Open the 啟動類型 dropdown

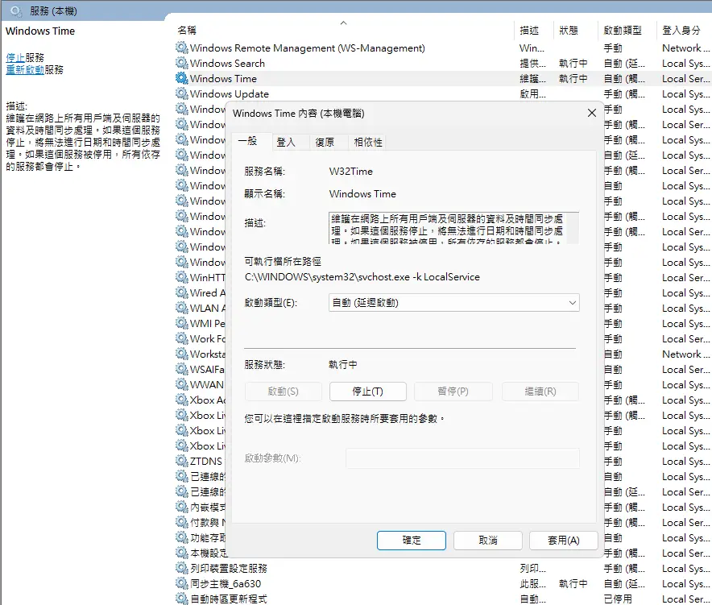click(x=454, y=303)
